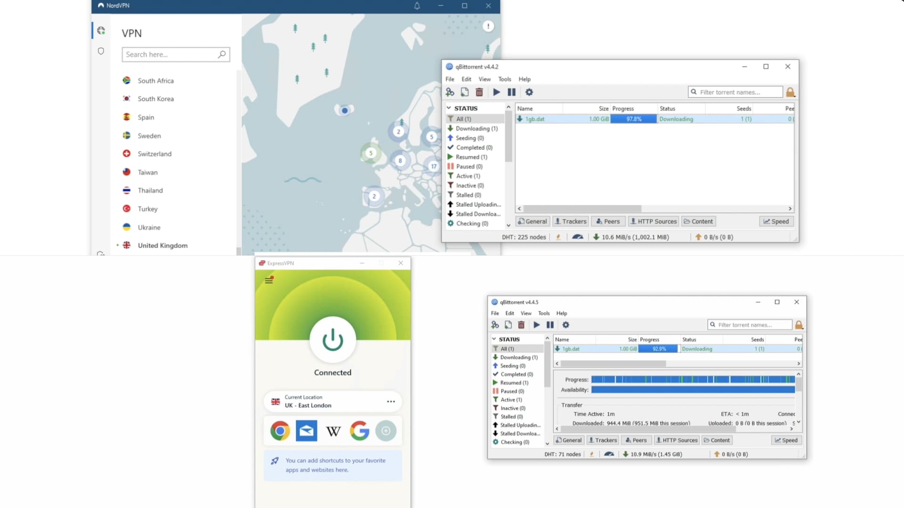Click the add torrent link icon in qBittorrent v4.4.2
The image size is (904, 508).
tap(450, 92)
